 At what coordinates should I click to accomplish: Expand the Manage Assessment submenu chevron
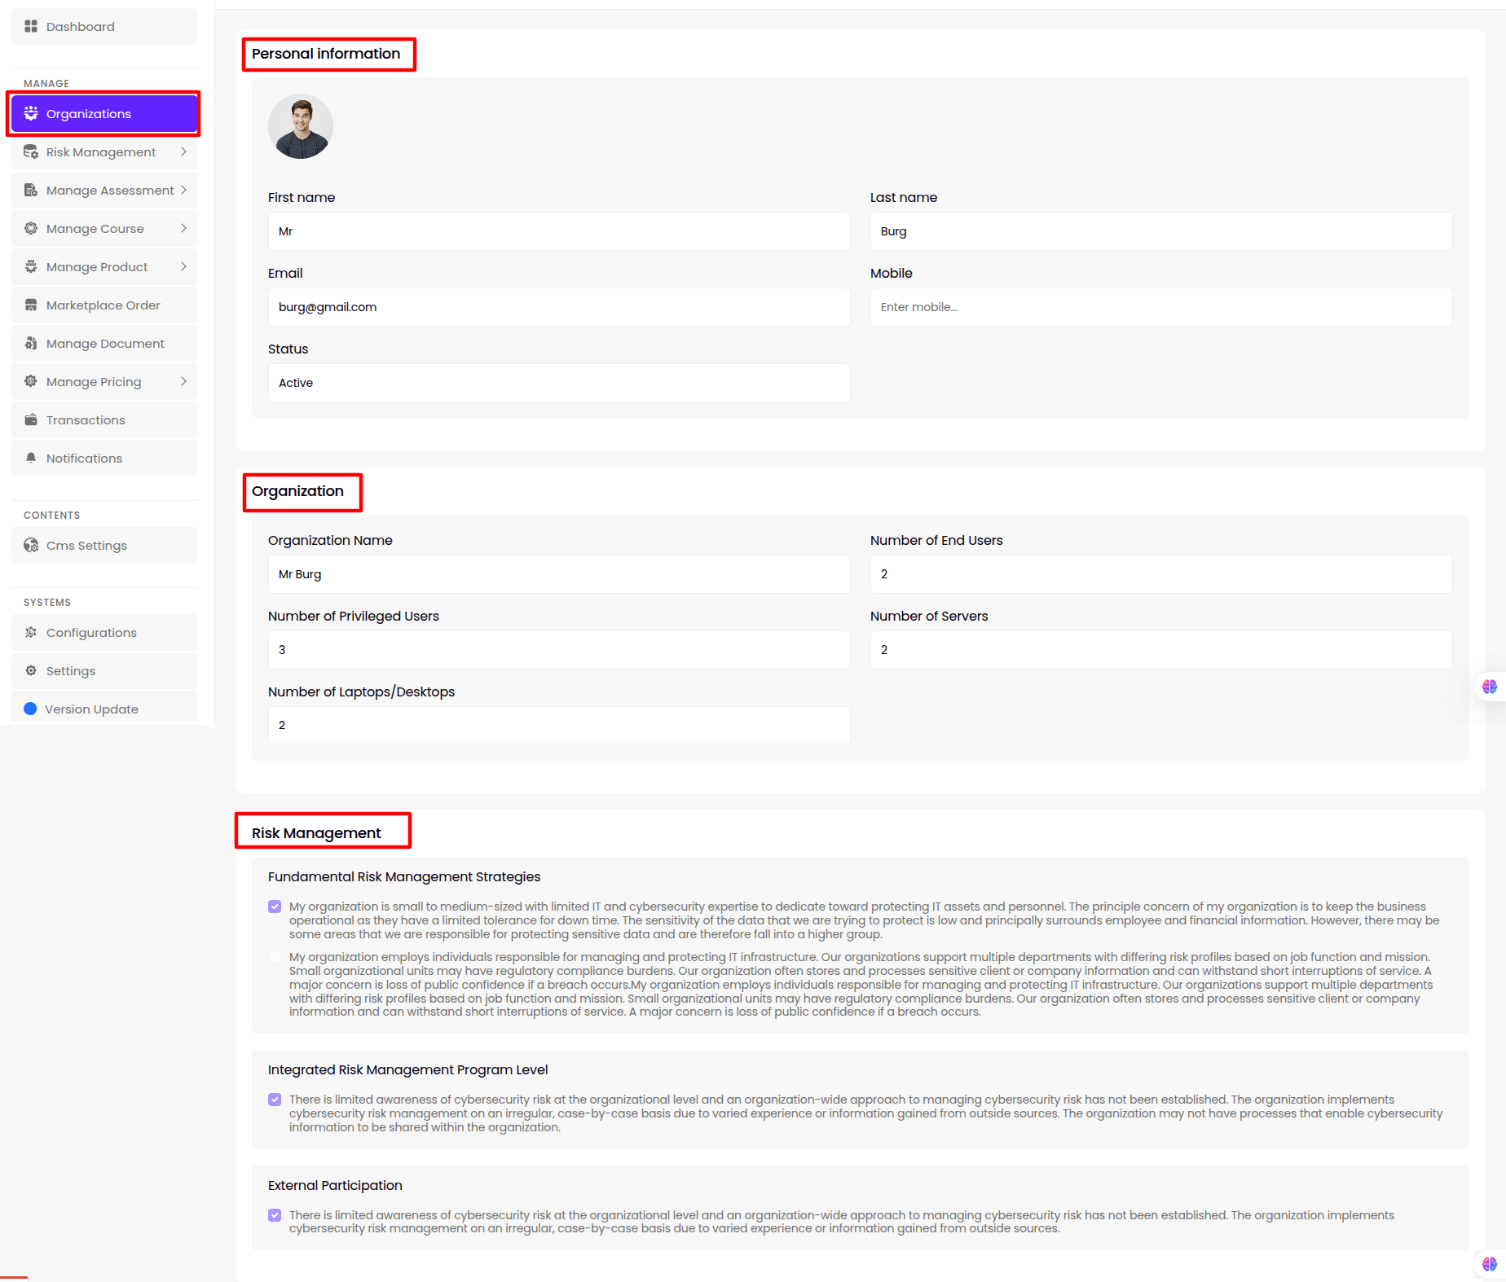point(183,191)
